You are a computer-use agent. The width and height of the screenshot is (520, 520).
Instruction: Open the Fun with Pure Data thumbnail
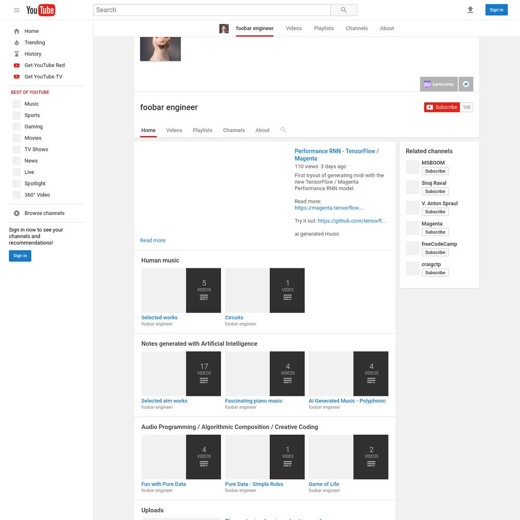pyautogui.click(x=181, y=457)
